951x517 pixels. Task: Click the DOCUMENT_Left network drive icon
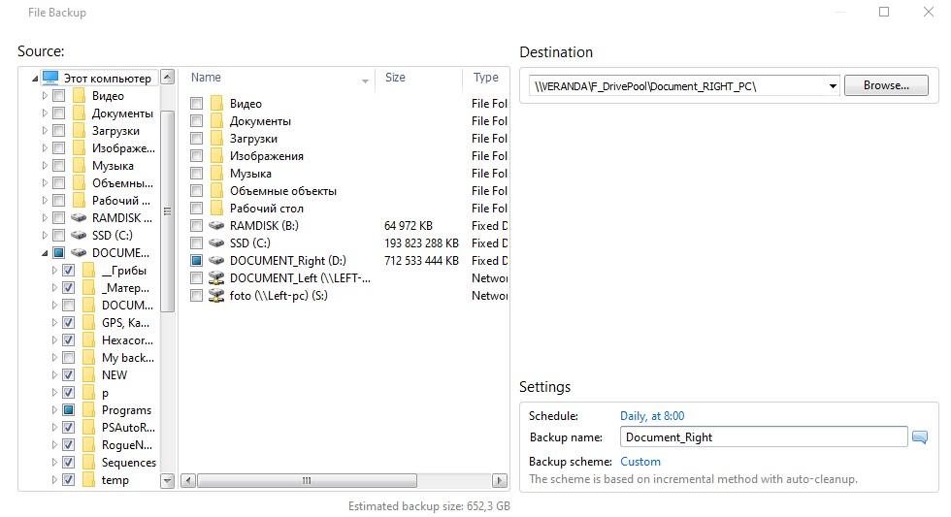216,277
